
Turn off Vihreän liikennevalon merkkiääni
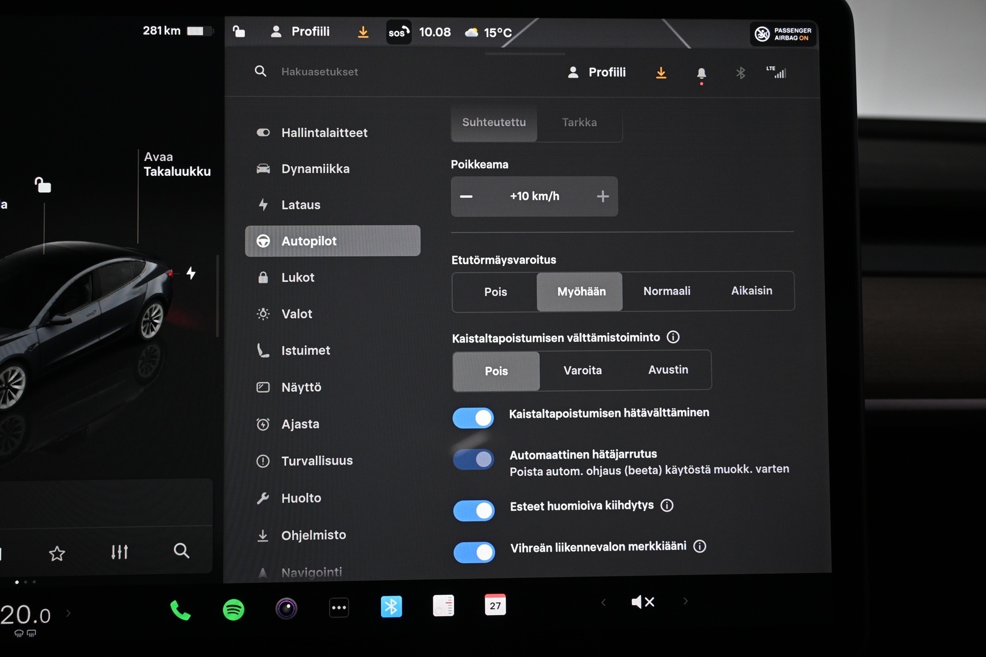(474, 552)
